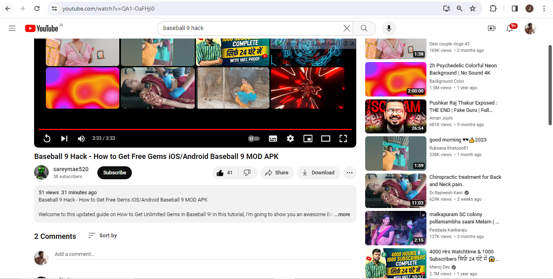
Task: Click the search magnifier button
Action: tap(364, 28)
